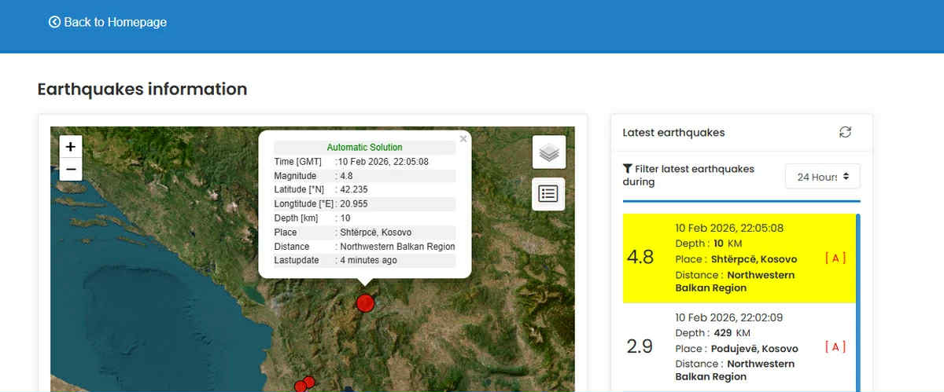This screenshot has height=392, width=944.
Task: Click the [A] tag on Shtërpcë entry
Action: coord(835,258)
